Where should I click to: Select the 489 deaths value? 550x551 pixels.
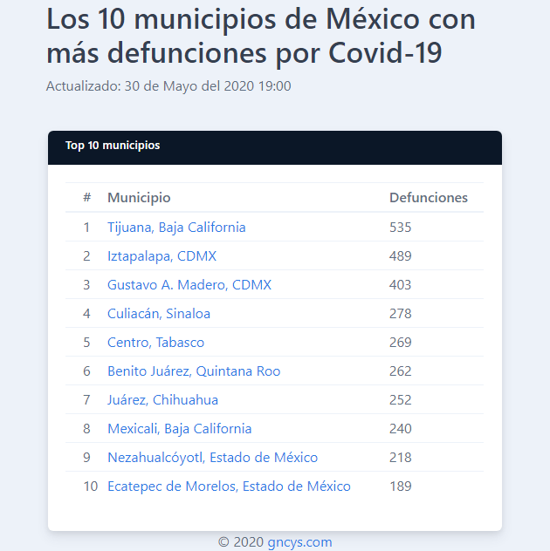[x=400, y=256]
